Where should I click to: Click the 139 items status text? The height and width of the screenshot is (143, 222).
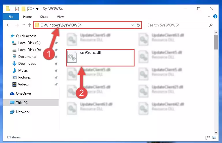coord(14,137)
